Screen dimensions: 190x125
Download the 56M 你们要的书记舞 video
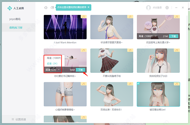(80, 70)
